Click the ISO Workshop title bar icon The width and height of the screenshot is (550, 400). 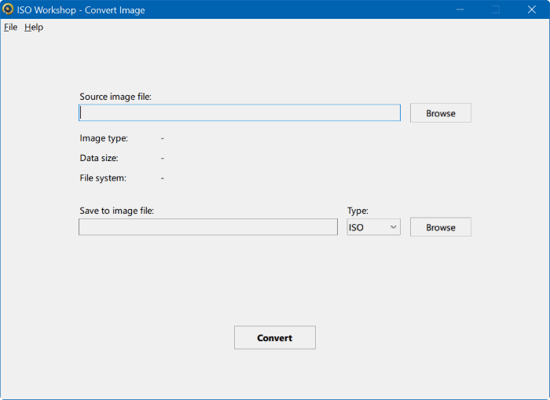(8, 9)
